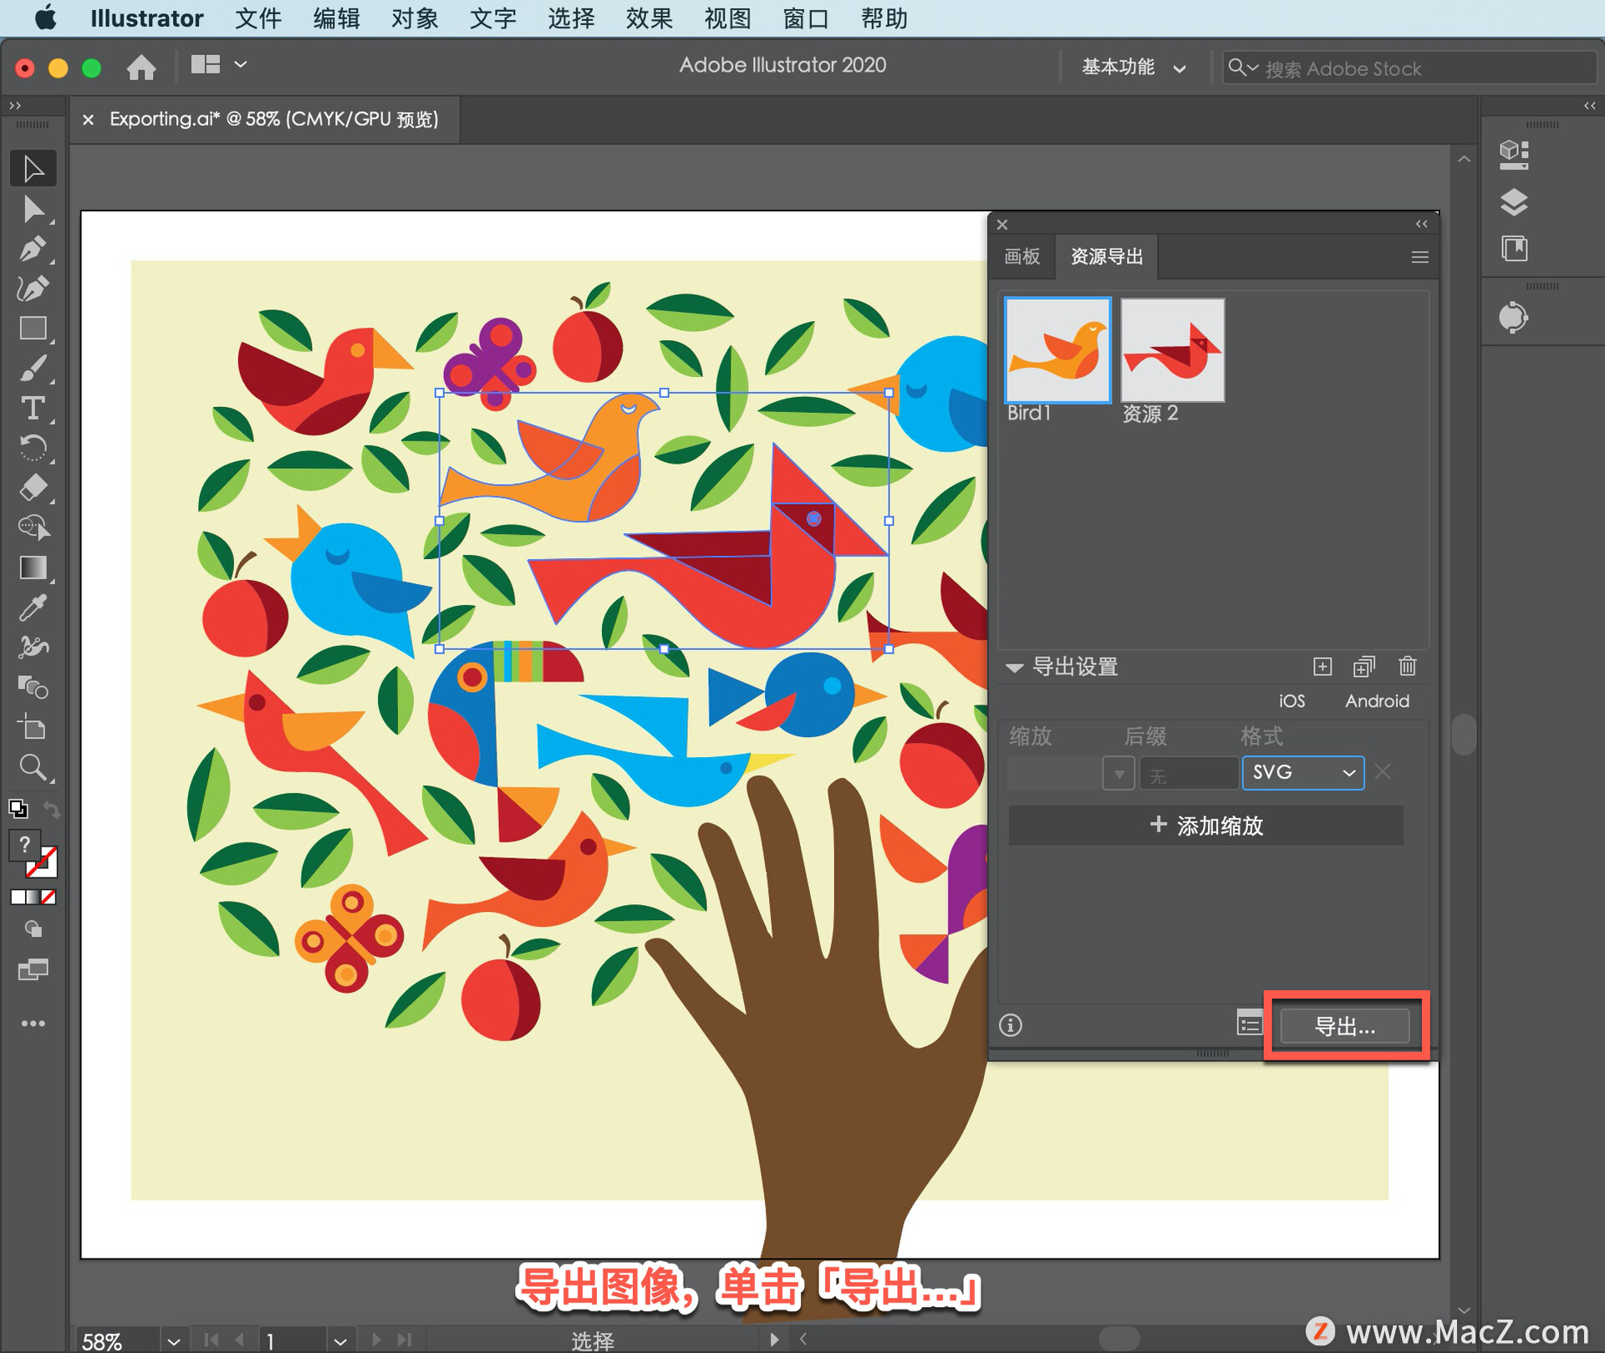Open the Asset Export dock icon
This screenshot has height=1353, width=1605.
(1513, 318)
